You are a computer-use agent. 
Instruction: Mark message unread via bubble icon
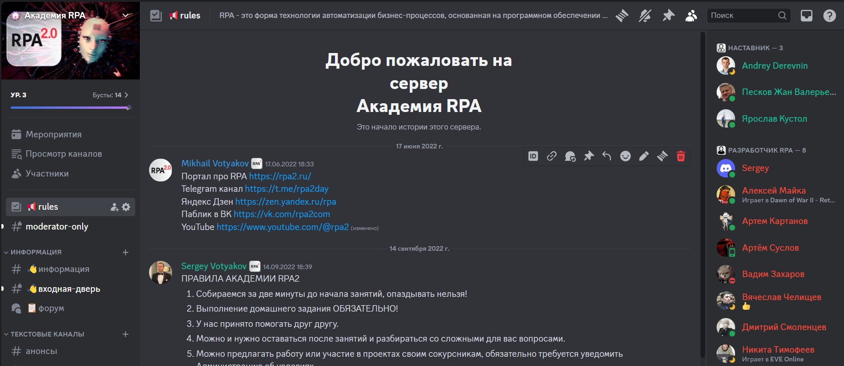point(570,156)
